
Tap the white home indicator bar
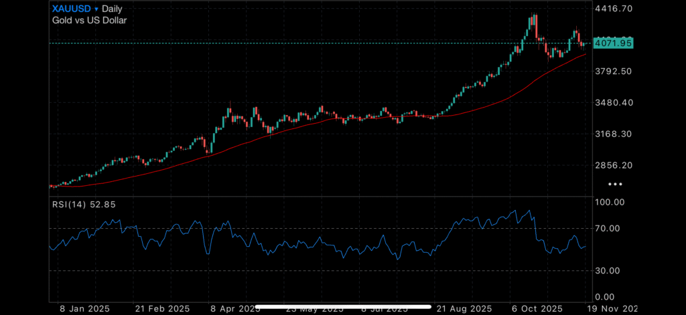344,308
